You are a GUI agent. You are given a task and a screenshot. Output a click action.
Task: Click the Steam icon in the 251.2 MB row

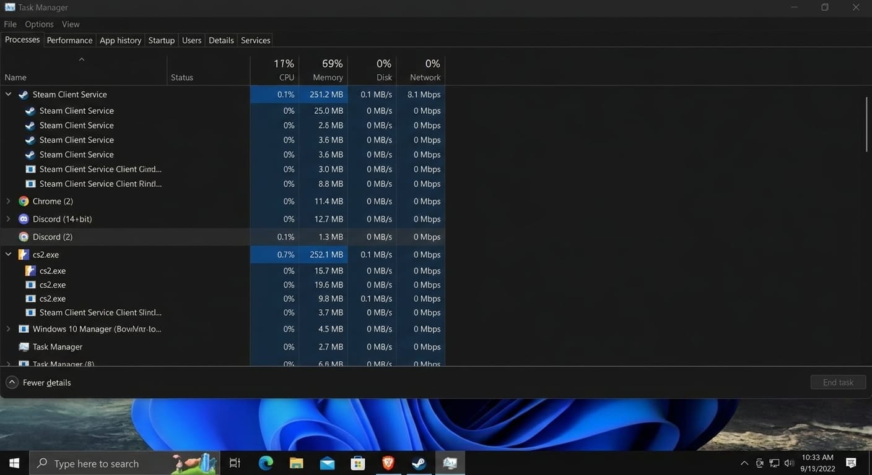(24, 95)
